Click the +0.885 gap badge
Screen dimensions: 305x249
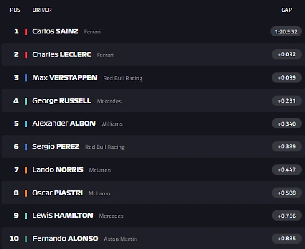click(x=287, y=239)
